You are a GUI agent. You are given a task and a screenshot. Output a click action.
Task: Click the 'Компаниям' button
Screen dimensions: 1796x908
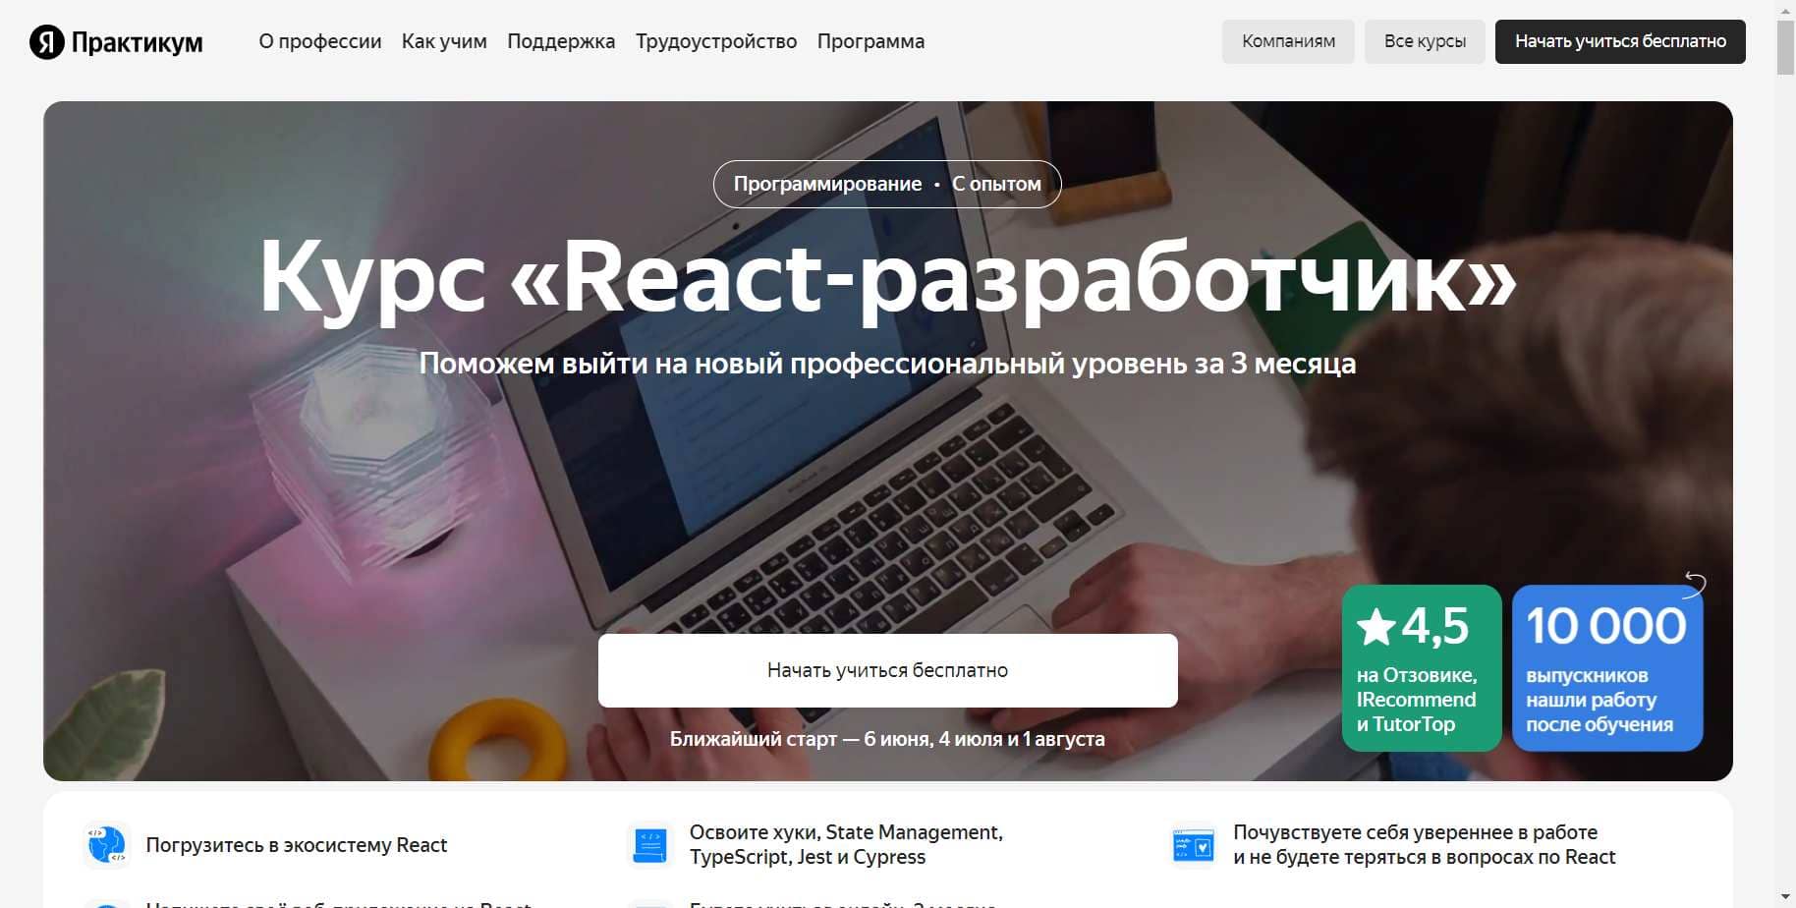coord(1288,41)
